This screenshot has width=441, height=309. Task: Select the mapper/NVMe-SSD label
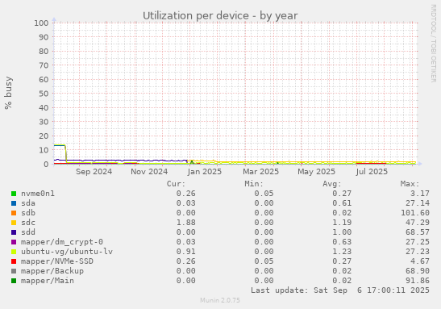click(x=57, y=261)
